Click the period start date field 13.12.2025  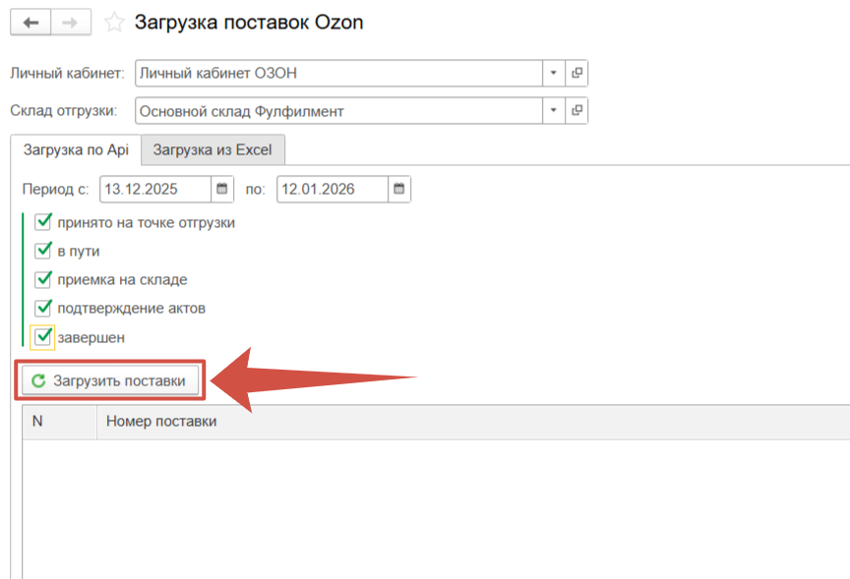pos(153,189)
